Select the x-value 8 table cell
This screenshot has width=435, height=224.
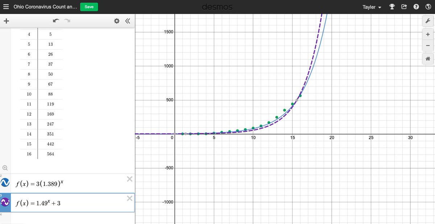click(29, 74)
